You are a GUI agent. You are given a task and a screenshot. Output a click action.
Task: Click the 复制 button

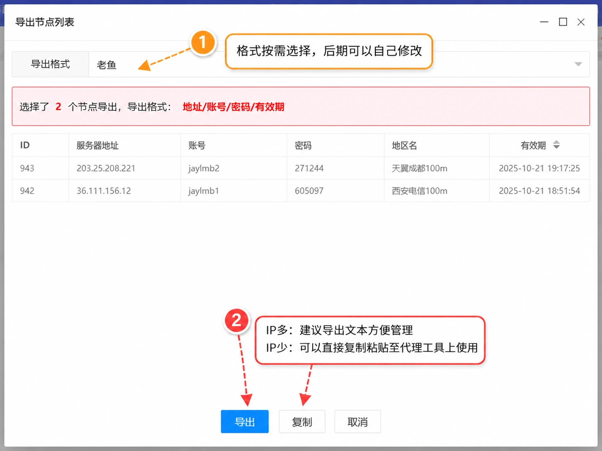[x=302, y=422]
